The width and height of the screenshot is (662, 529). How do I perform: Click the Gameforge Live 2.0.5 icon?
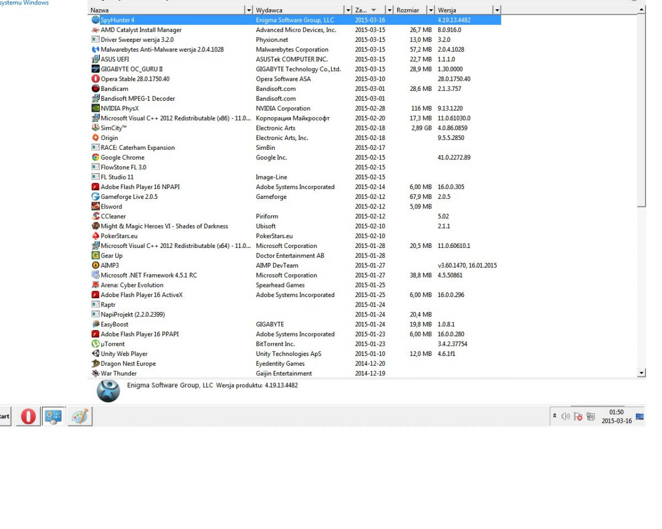click(95, 197)
